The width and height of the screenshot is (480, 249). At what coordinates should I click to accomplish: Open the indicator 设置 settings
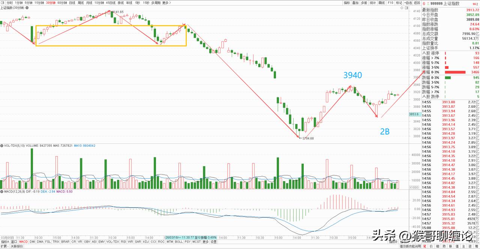(213, 242)
